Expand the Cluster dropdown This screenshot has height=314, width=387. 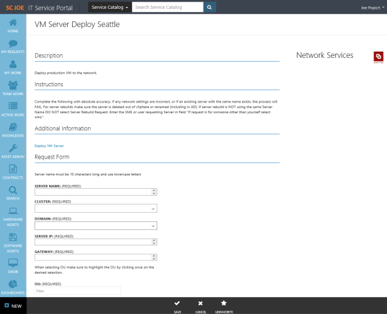[x=95, y=208]
